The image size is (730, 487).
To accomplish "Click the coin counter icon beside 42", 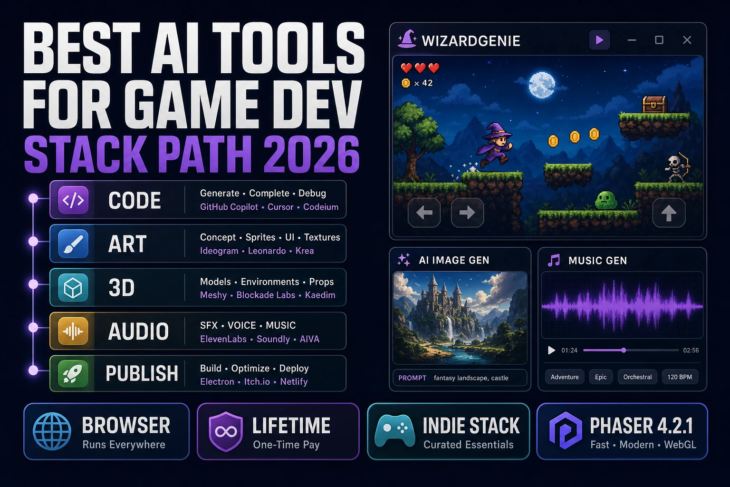I will (406, 83).
